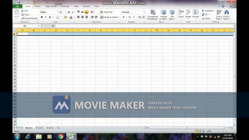Switch to Page Layout tab
This screenshot has height=140, width=249.
coord(51,6)
